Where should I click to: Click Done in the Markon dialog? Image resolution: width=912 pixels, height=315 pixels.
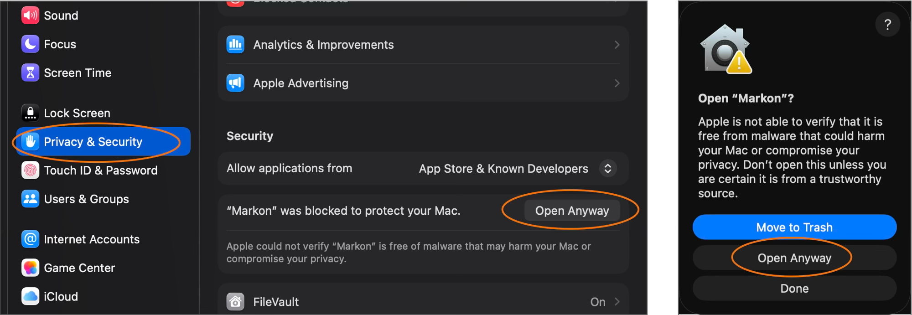[x=794, y=289]
